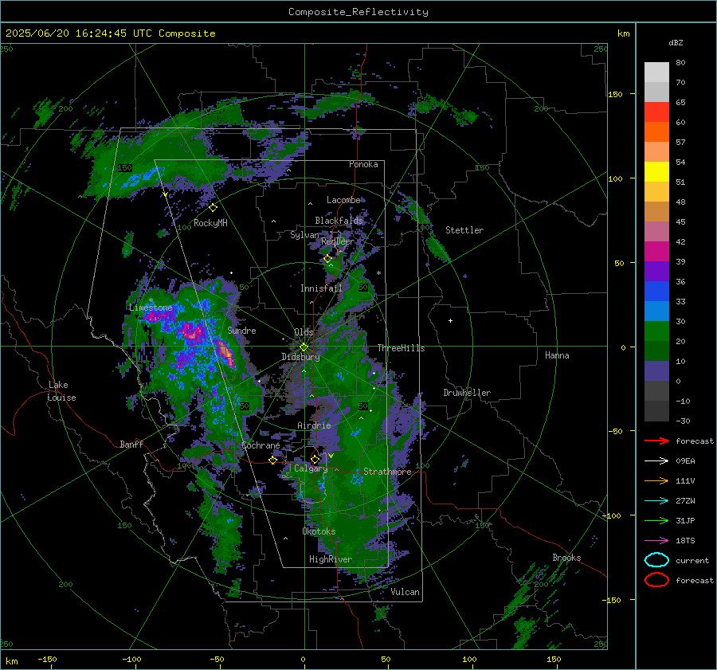This screenshot has height=670, width=717.
Task: Click the red forecast ellipse legend icon
Action: [x=656, y=580]
